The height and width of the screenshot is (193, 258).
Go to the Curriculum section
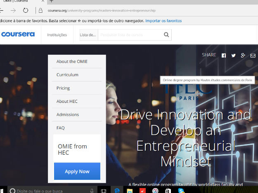point(67,75)
